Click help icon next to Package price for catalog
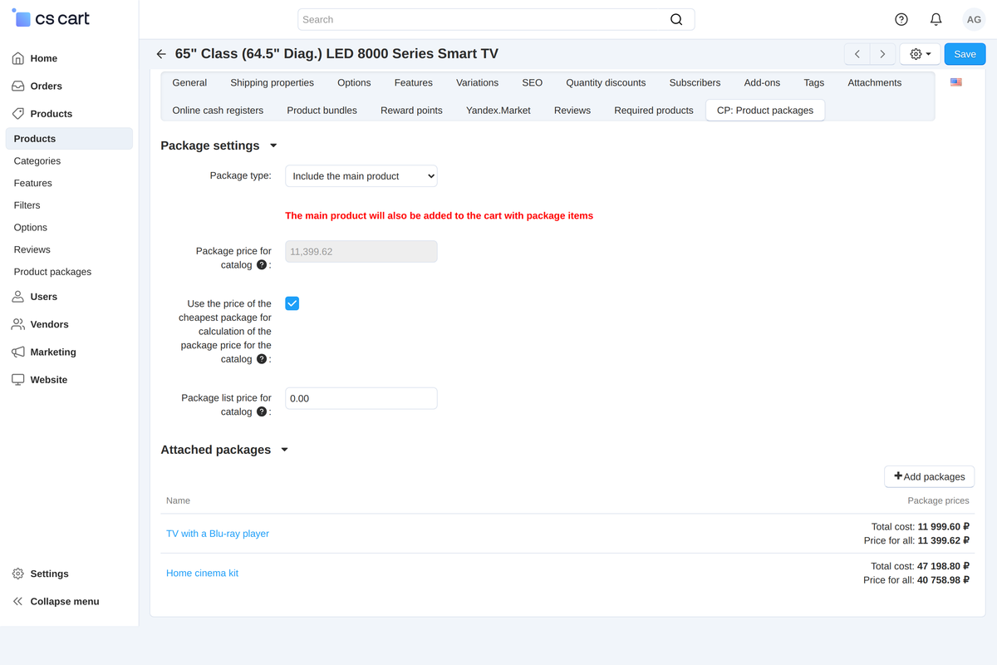 (x=262, y=265)
